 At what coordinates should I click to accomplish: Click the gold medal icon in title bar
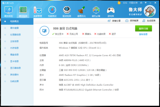pyautogui.click(x=119, y=3)
